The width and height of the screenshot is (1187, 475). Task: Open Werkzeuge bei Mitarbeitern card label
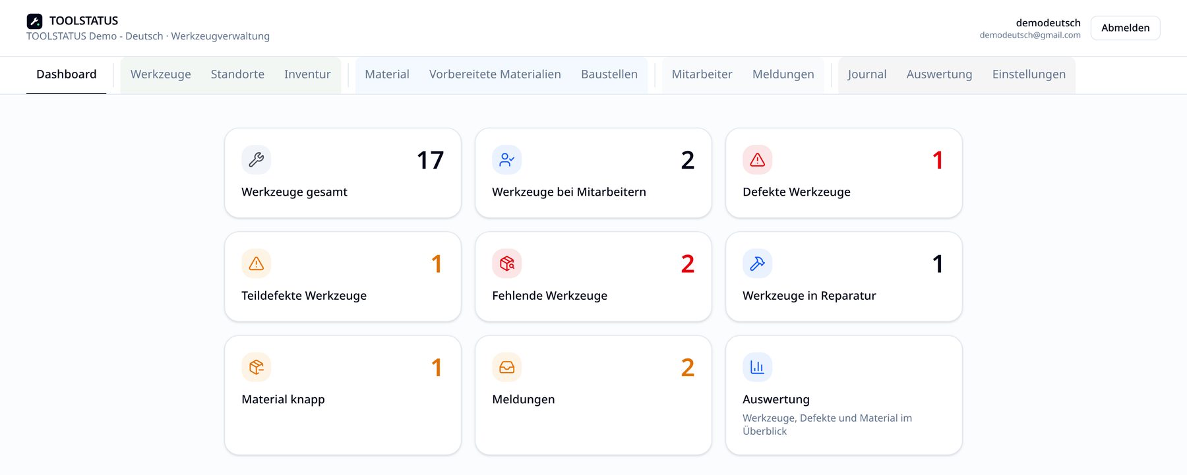click(569, 192)
